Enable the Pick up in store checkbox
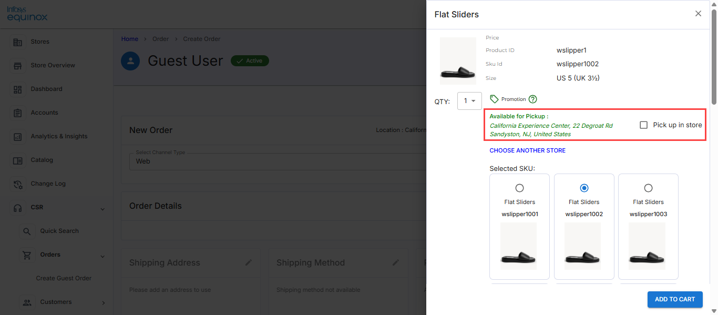This screenshot has height=315, width=718. point(643,125)
